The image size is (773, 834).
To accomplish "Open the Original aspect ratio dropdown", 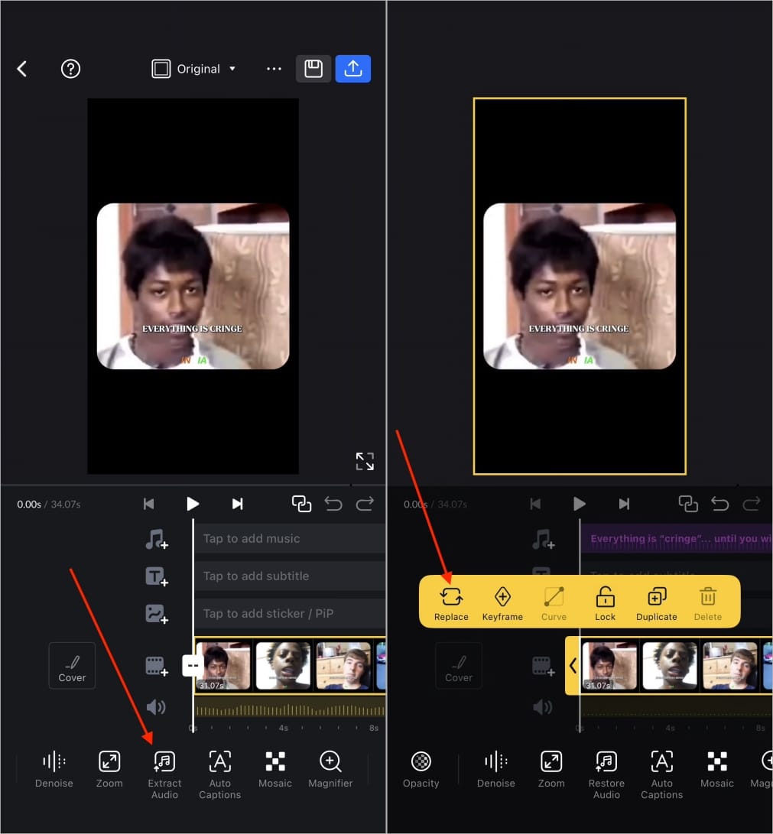I will [193, 69].
